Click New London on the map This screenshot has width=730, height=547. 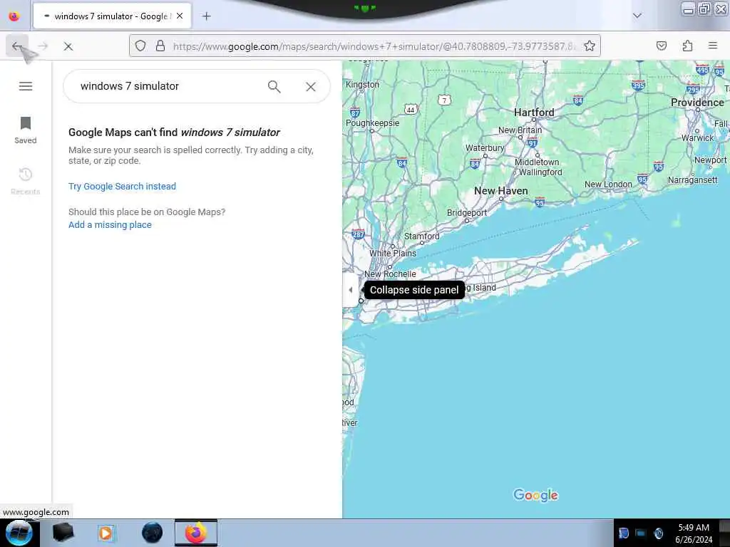pyautogui.click(x=608, y=184)
